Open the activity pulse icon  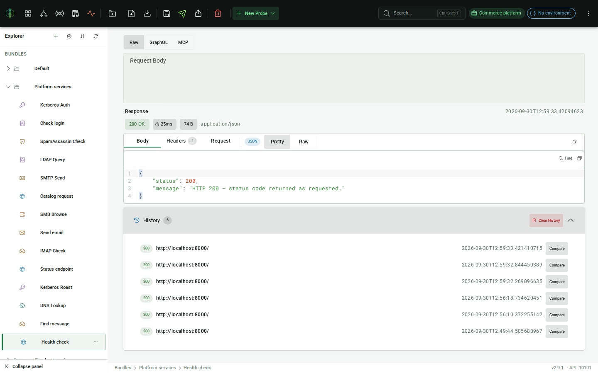[91, 13]
